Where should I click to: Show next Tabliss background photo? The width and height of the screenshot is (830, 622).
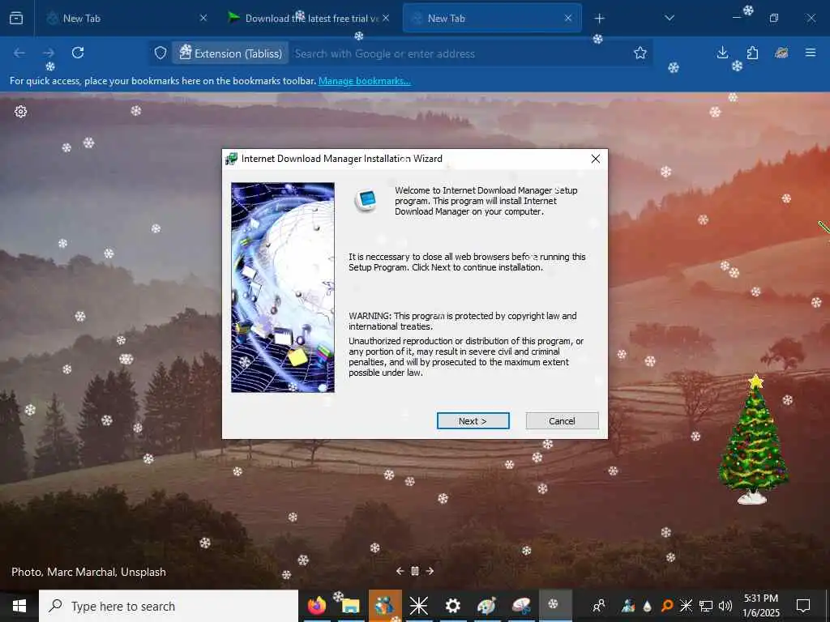(x=430, y=571)
